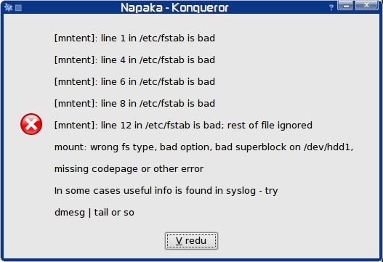Click the empty area beside V redu button
383x262 pixels.
[293, 241]
